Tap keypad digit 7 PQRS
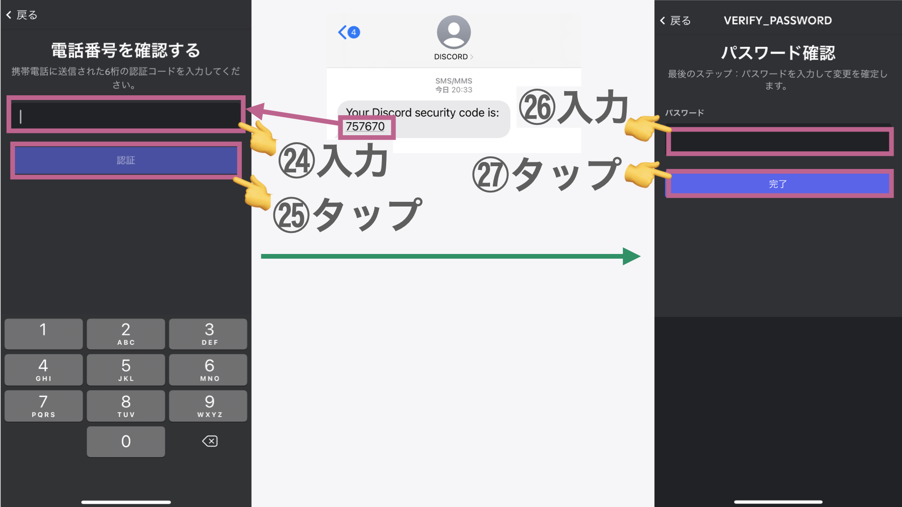The height and width of the screenshot is (507, 902). [44, 406]
